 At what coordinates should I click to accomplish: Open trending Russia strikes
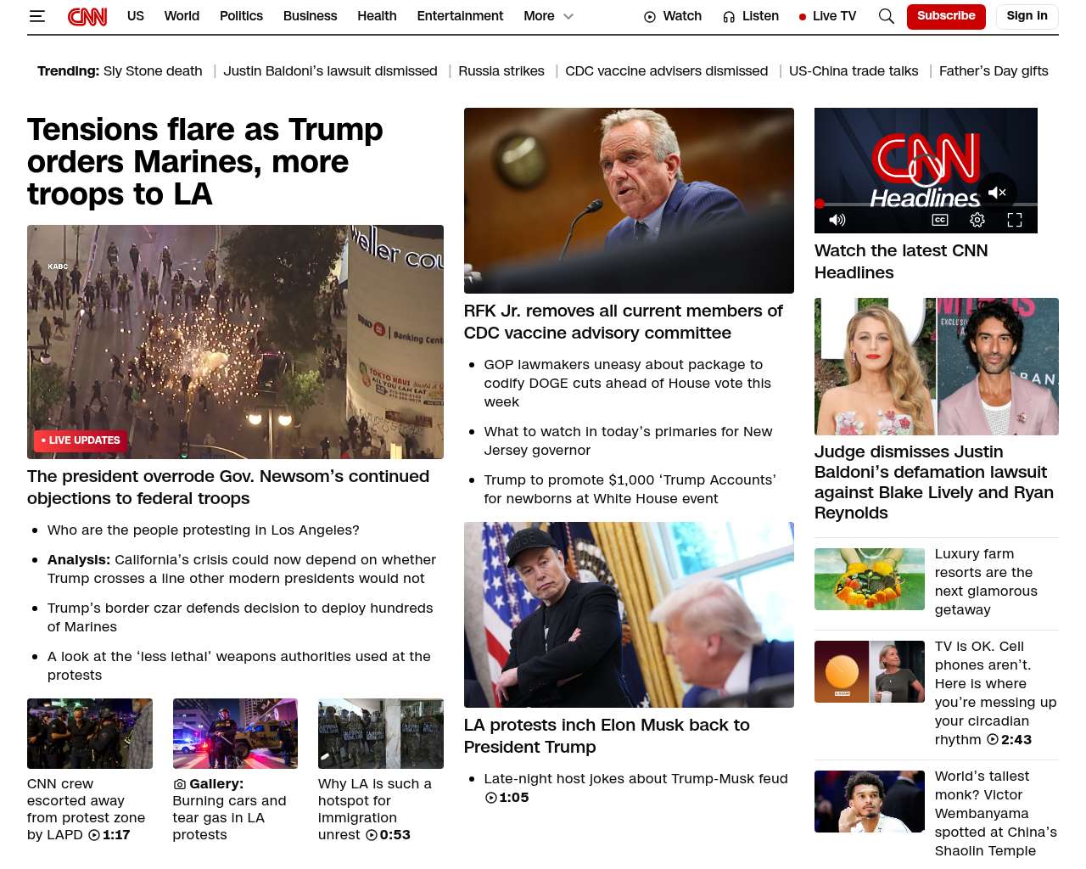point(501,71)
